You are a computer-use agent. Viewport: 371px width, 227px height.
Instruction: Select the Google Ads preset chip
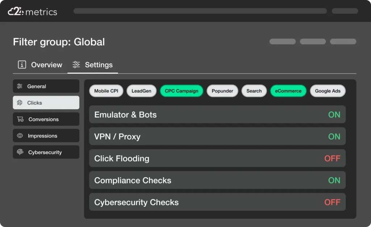coord(328,91)
